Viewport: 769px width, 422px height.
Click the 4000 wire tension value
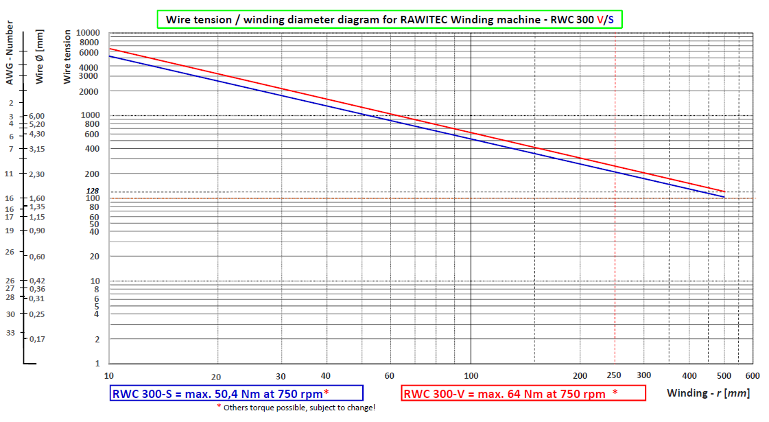[88, 67]
